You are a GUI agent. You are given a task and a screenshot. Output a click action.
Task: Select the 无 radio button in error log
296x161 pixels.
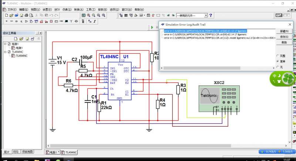[x=277, y=67]
